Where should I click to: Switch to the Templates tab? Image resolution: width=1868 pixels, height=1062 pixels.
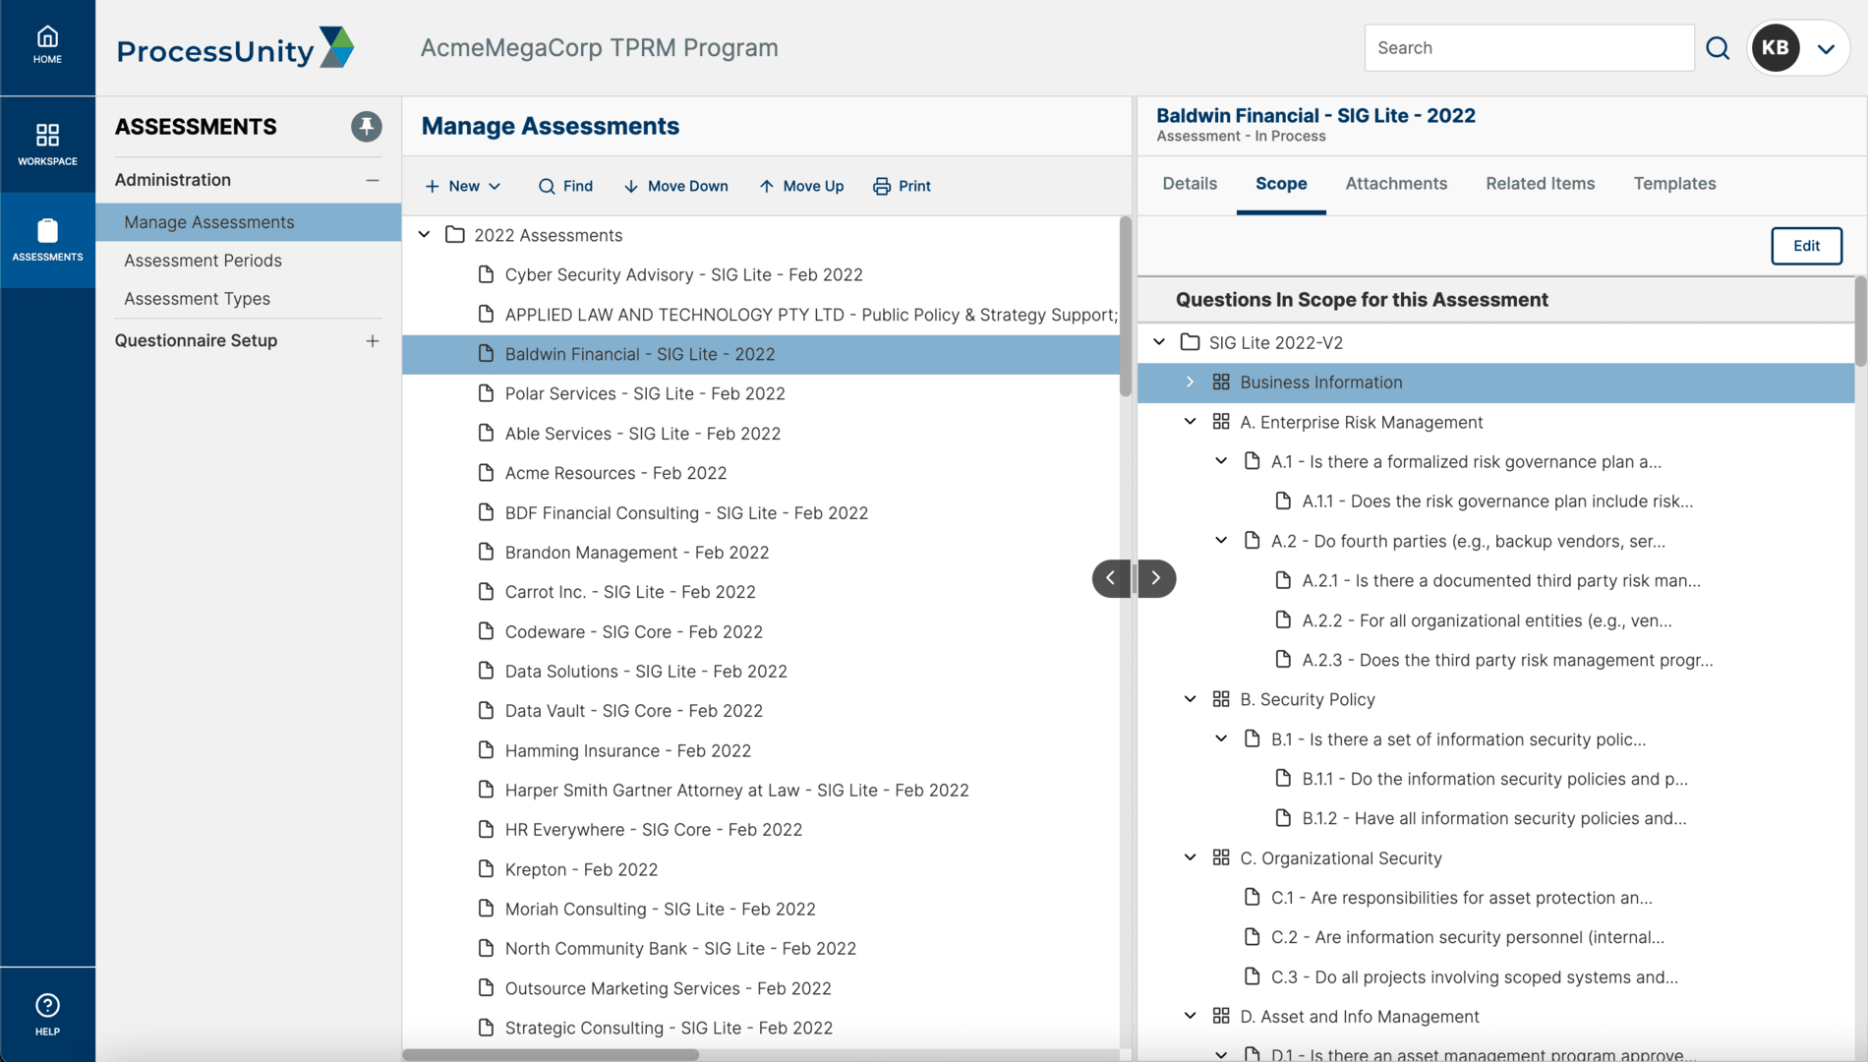coord(1674,184)
